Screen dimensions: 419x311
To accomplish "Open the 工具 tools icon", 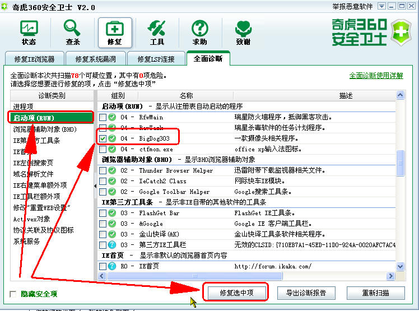I will (x=157, y=33).
